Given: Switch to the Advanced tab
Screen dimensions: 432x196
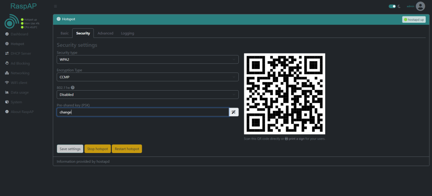Looking at the screenshot, I should (x=105, y=33).
